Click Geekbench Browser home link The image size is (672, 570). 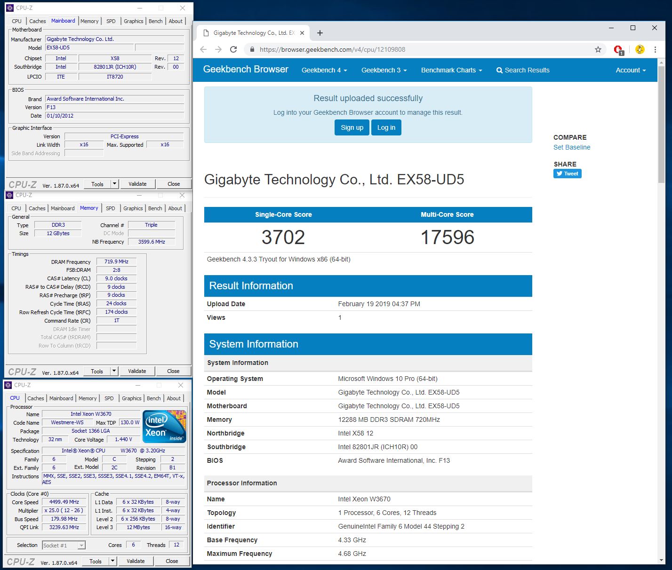coord(246,69)
